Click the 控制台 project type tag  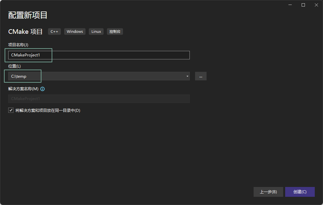click(115, 31)
